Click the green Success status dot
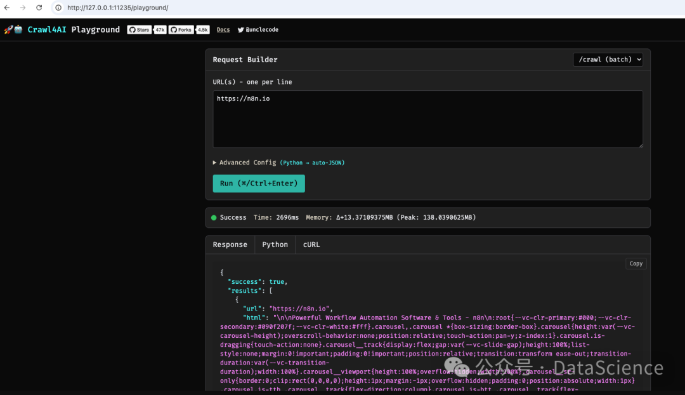Viewport: 685px width, 395px height. pos(214,217)
